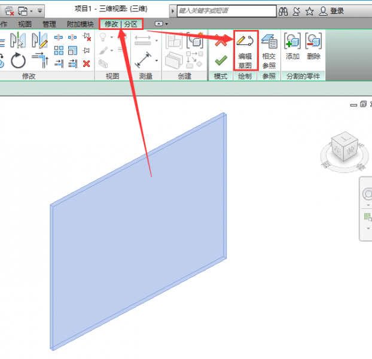372x359 pixels.
Task: Select the 修改 | 分区 contextual tab
Action: click(121, 24)
